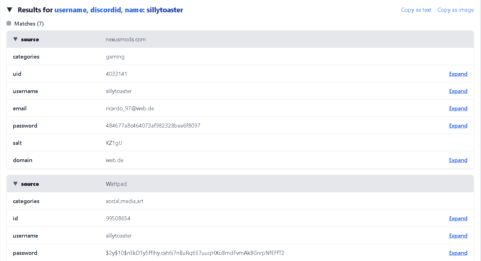Expand the Wattpad password row

(458, 253)
